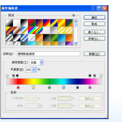The height and width of the screenshot is (122, 122).
Task: Select the rightmost white opacity stop
Action: point(101,76)
